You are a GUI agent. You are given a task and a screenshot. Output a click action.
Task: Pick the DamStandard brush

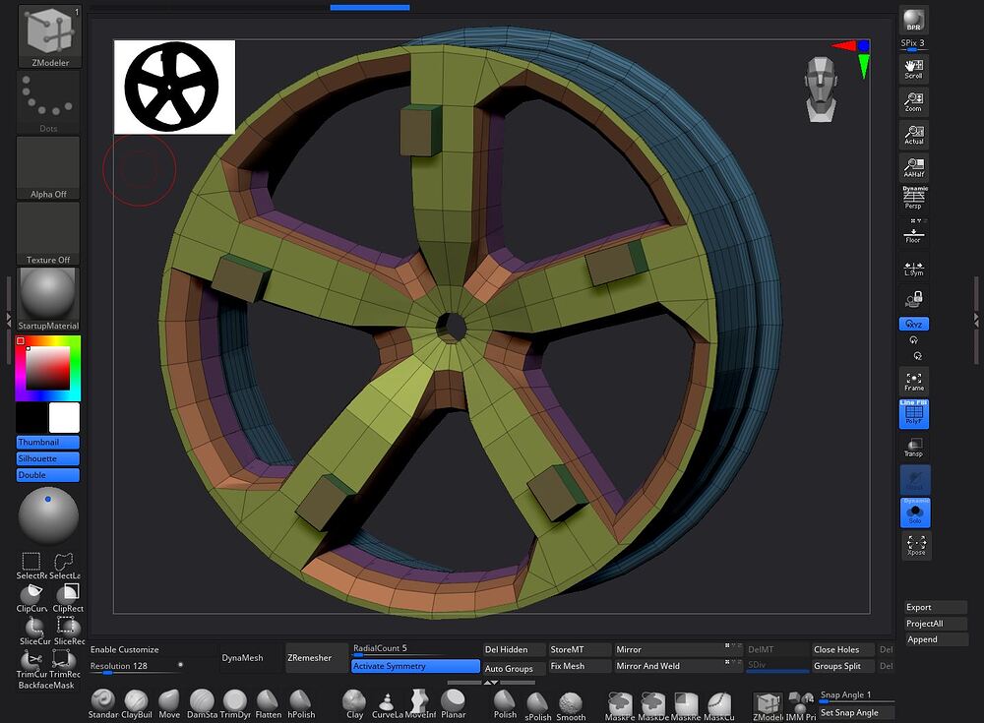coord(202,704)
